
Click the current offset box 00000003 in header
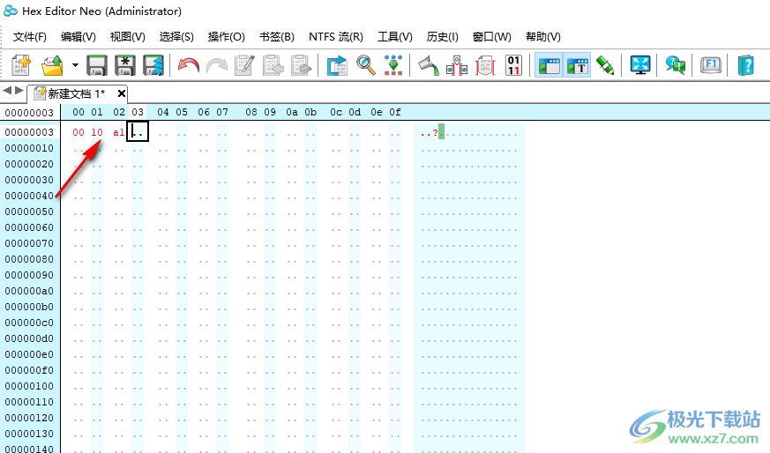point(29,113)
